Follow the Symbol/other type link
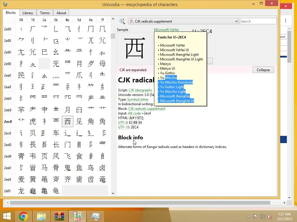297x222 pixels. tap(138, 99)
